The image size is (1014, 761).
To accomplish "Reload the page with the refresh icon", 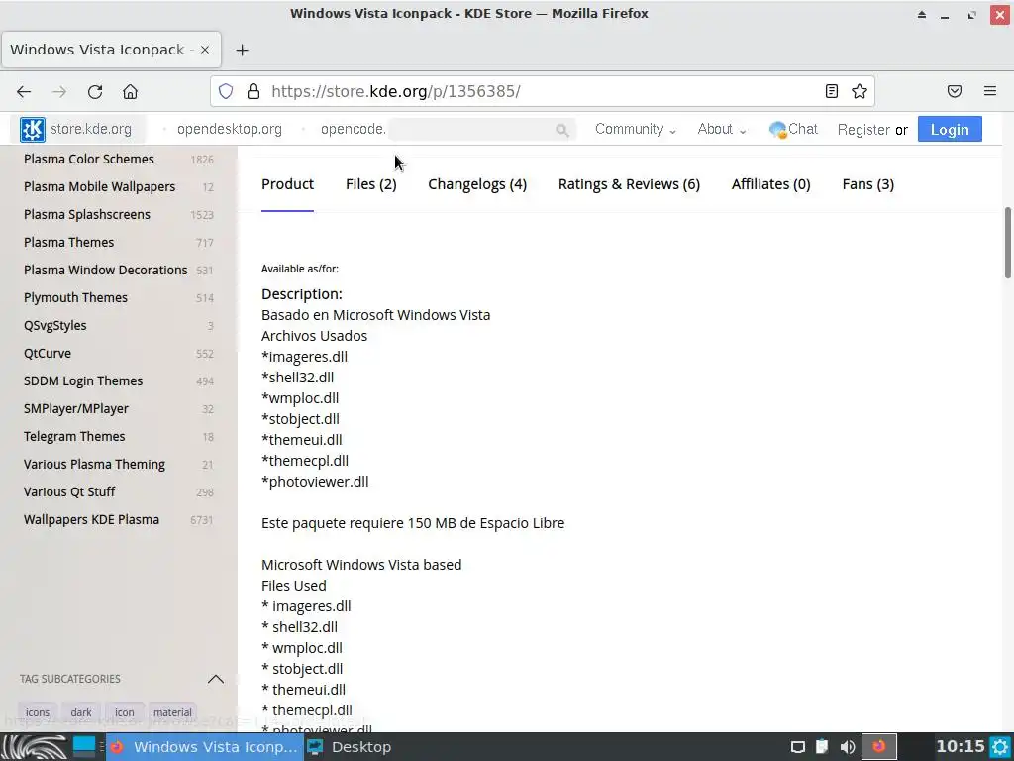I will (95, 92).
